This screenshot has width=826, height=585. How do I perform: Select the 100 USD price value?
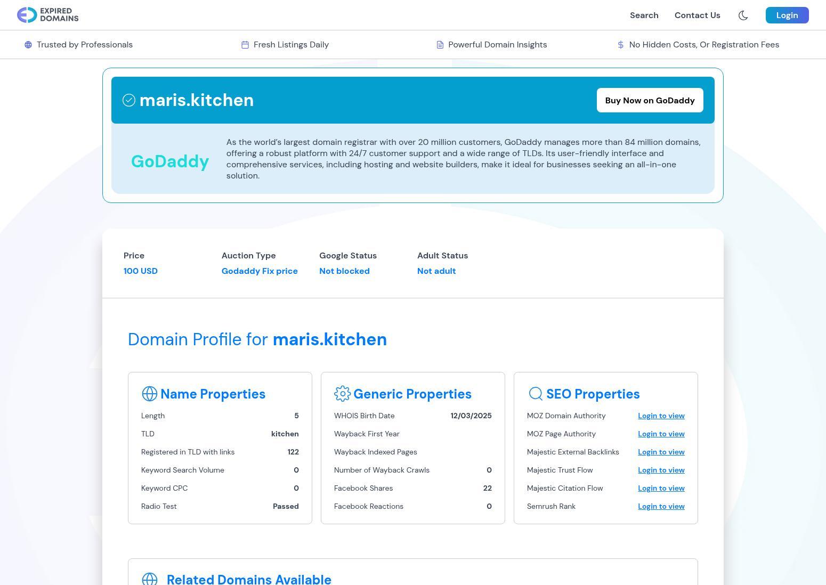(x=141, y=271)
